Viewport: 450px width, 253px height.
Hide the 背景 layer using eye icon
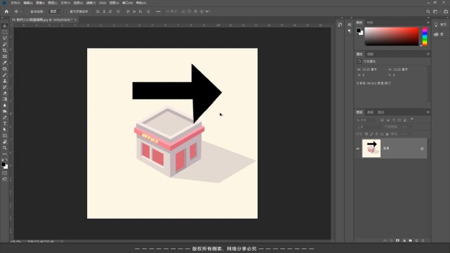click(358, 148)
